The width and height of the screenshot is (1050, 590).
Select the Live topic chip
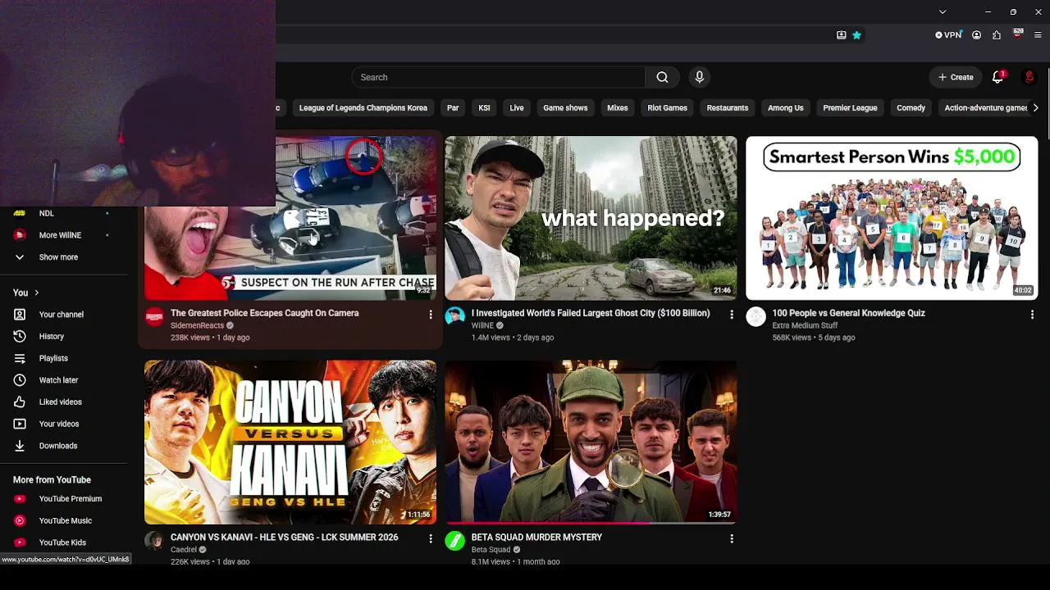[x=517, y=108]
